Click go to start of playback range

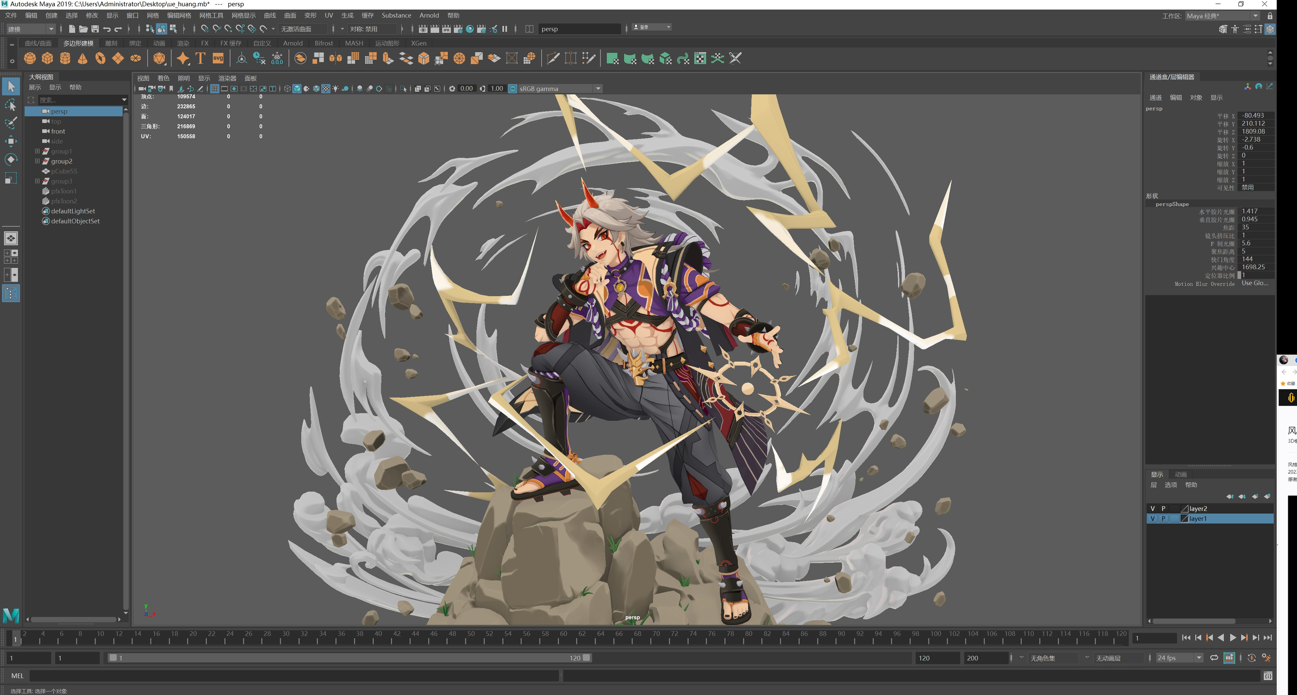[x=1186, y=638]
